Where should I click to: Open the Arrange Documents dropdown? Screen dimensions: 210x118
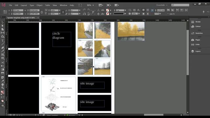coord(117,5)
